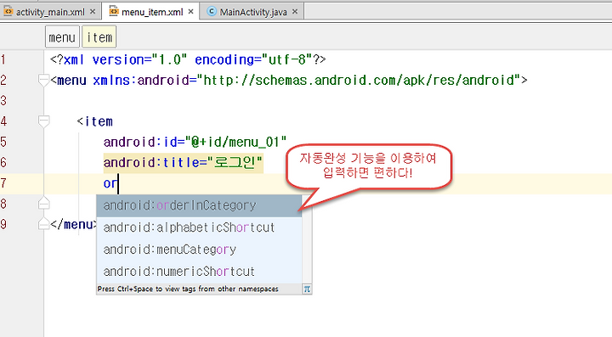This screenshot has height=337, width=612.
Task: Switch to the activity_main.xml tab
Action: (x=50, y=12)
